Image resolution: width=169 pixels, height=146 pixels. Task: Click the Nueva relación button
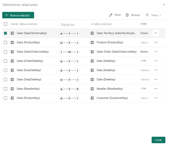pos(18,15)
